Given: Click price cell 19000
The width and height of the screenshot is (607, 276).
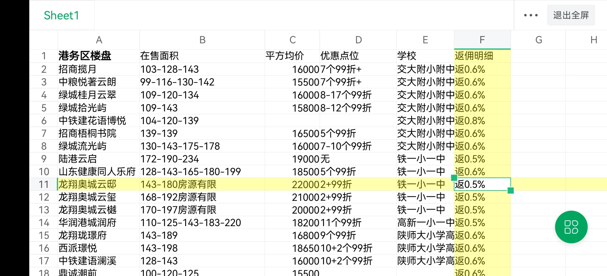Looking at the screenshot, I should (x=292, y=159).
